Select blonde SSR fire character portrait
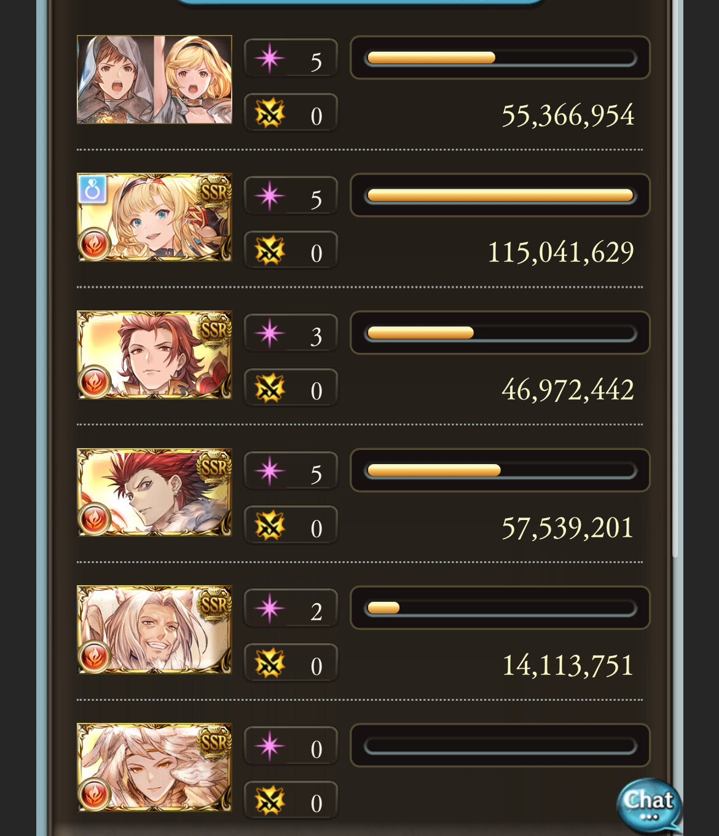The image size is (719, 836). [x=154, y=217]
